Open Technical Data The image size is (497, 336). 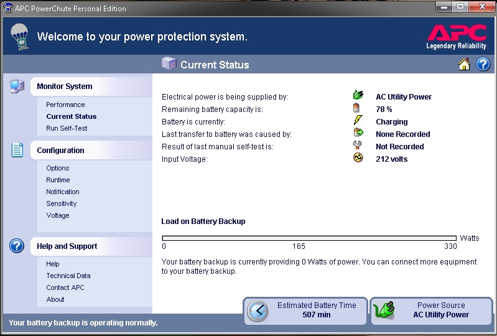coord(68,276)
